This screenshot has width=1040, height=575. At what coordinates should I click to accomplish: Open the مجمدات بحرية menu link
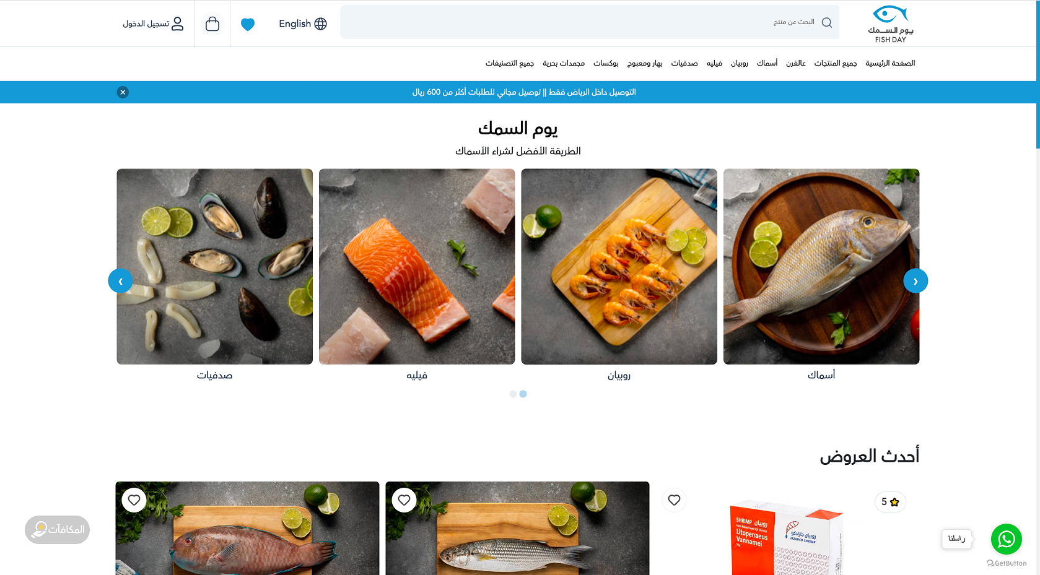pos(564,63)
